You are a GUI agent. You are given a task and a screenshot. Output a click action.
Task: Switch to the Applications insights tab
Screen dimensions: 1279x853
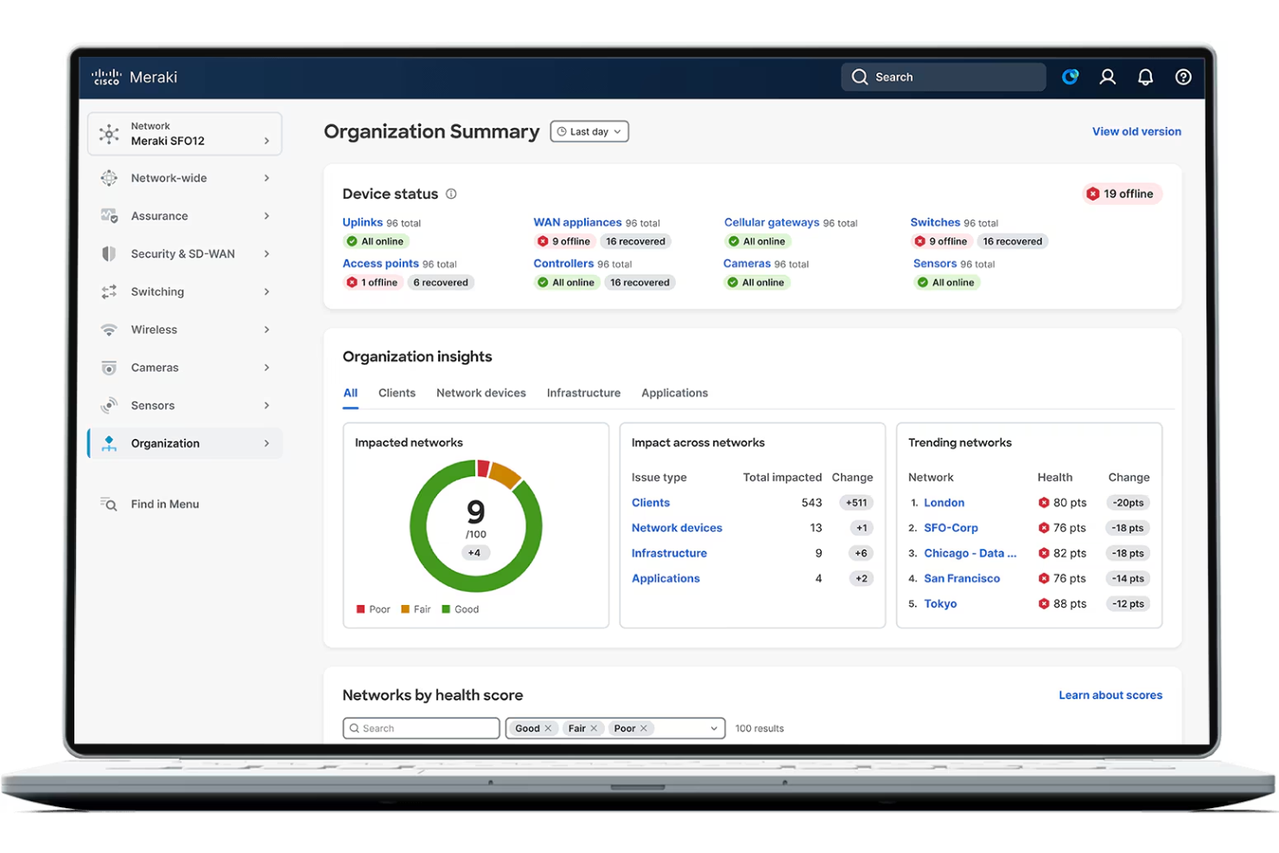674,392
